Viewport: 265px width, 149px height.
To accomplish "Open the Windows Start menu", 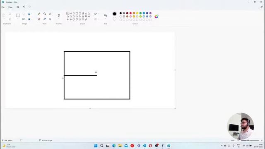I will pyautogui.click(x=96, y=146).
